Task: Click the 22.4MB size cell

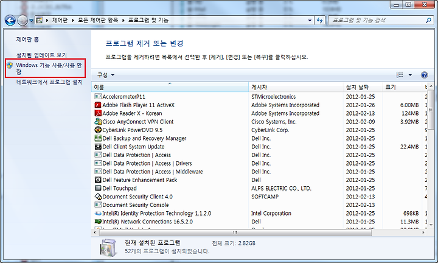Action: point(409,147)
